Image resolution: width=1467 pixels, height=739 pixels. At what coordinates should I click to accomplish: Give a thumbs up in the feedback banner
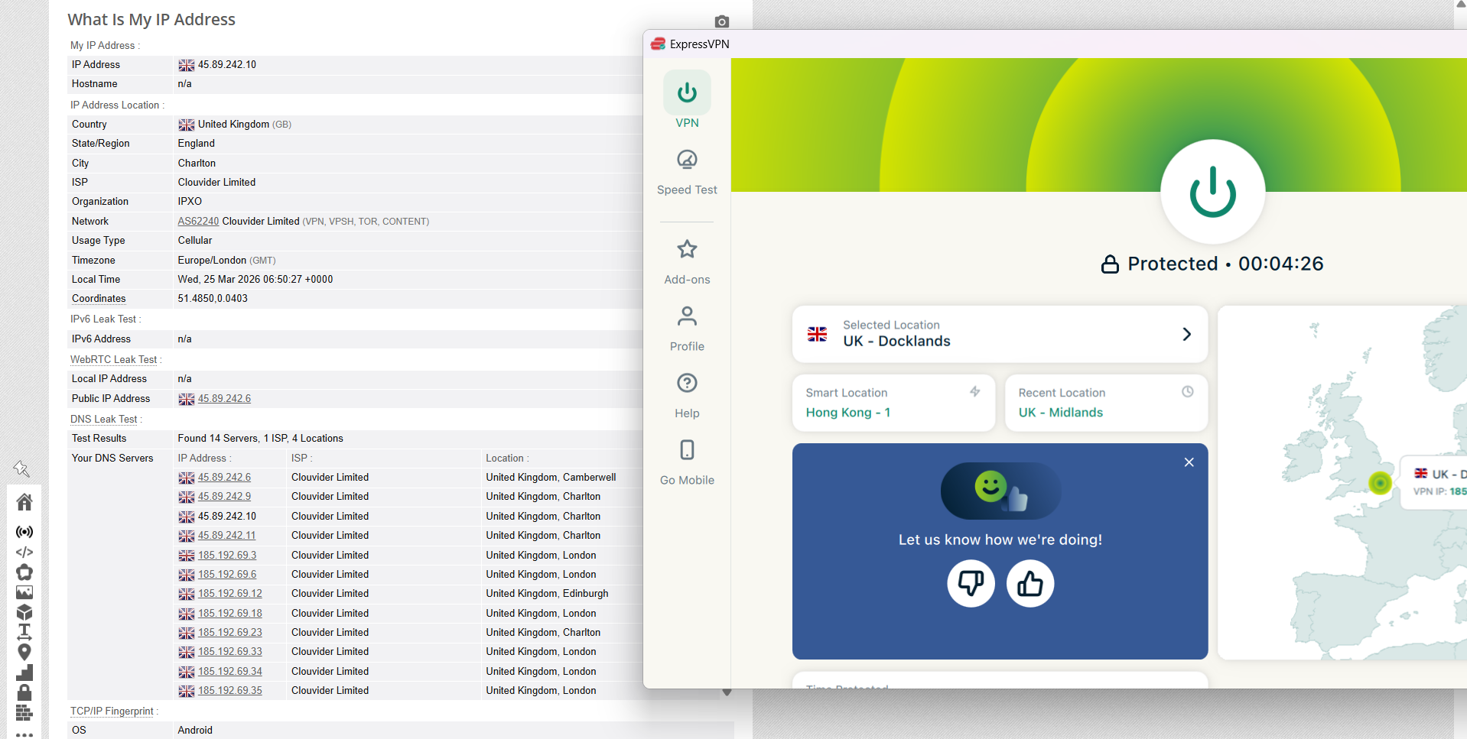[x=1030, y=583]
